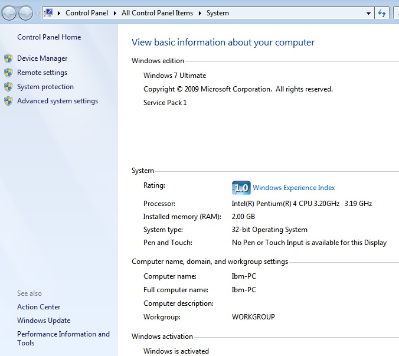The width and height of the screenshot is (399, 356).
Task: Click shield icon beside Device Manager
Action: [8, 58]
